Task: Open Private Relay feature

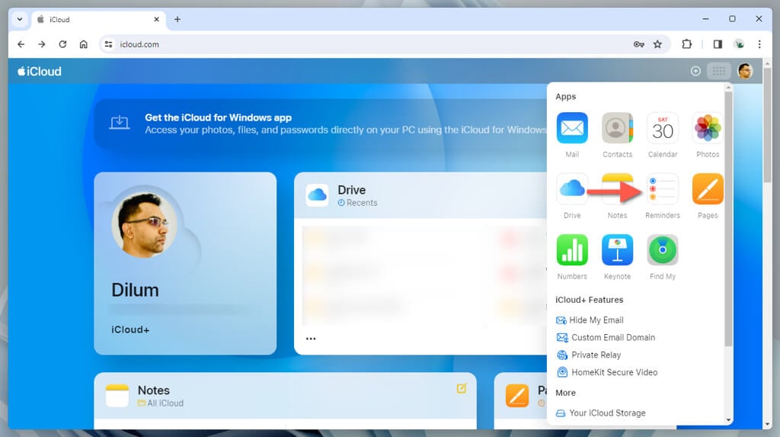Action: coord(589,355)
